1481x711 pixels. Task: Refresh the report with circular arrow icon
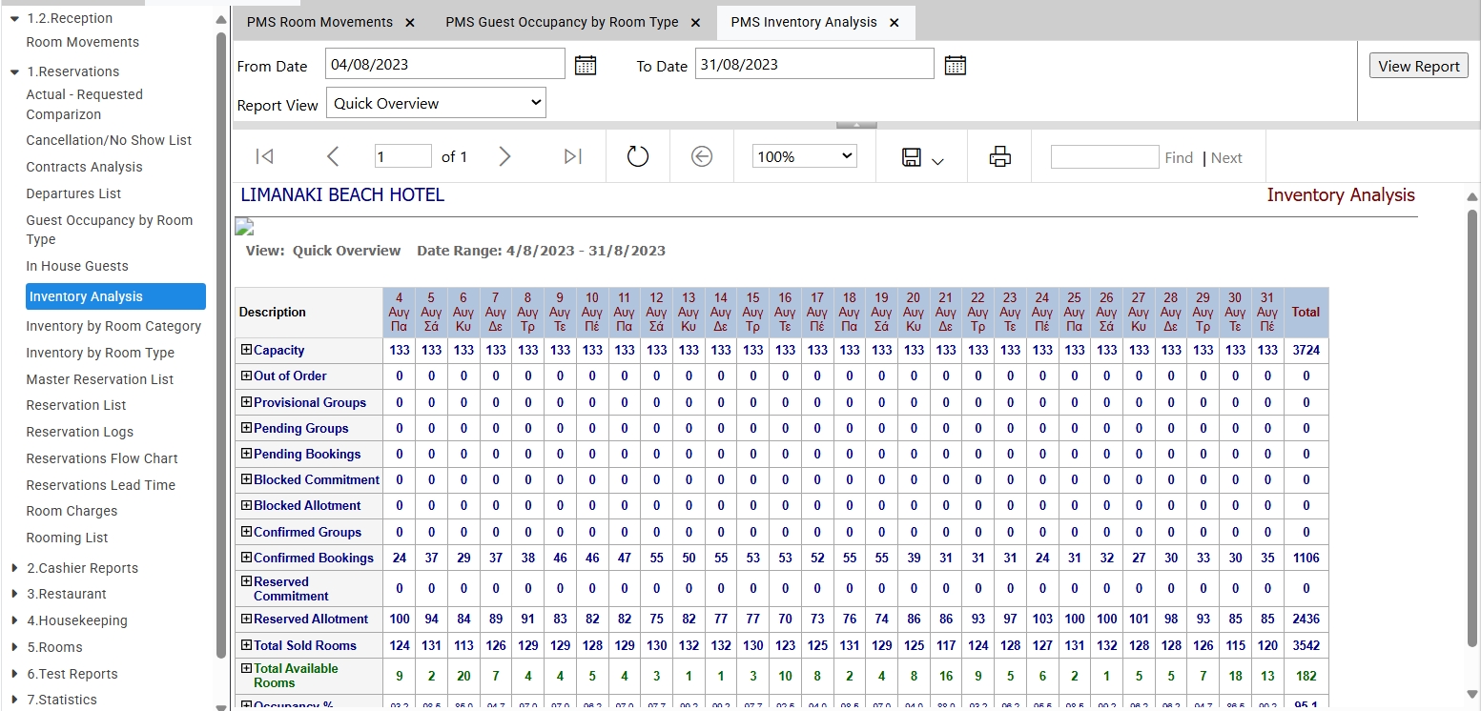637,156
